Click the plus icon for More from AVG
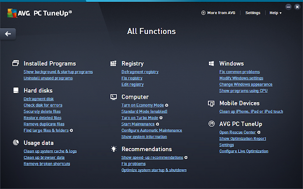This screenshot has width=303, height=189. point(204,13)
